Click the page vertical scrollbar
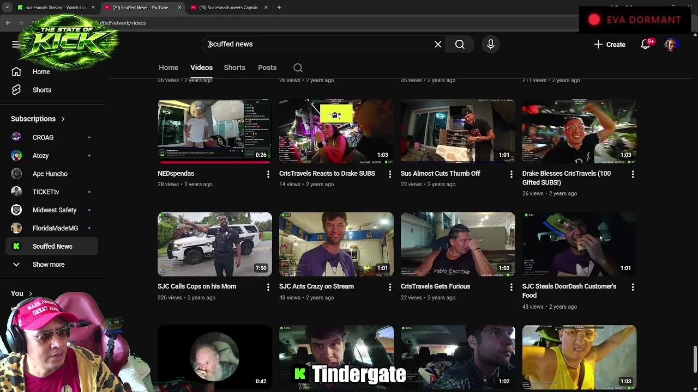Viewport: 698px width, 392px height. pyautogui.click(x=695, y=359)
